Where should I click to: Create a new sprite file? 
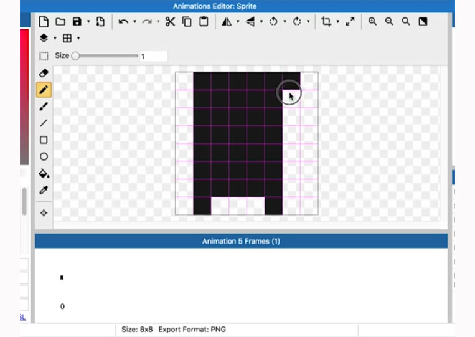pyautogui.click(x=44, y=22)
